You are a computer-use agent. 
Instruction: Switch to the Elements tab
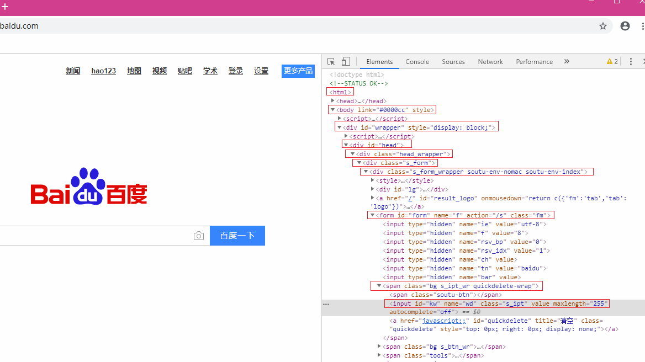pyautogui.click(x=379, y=62)
